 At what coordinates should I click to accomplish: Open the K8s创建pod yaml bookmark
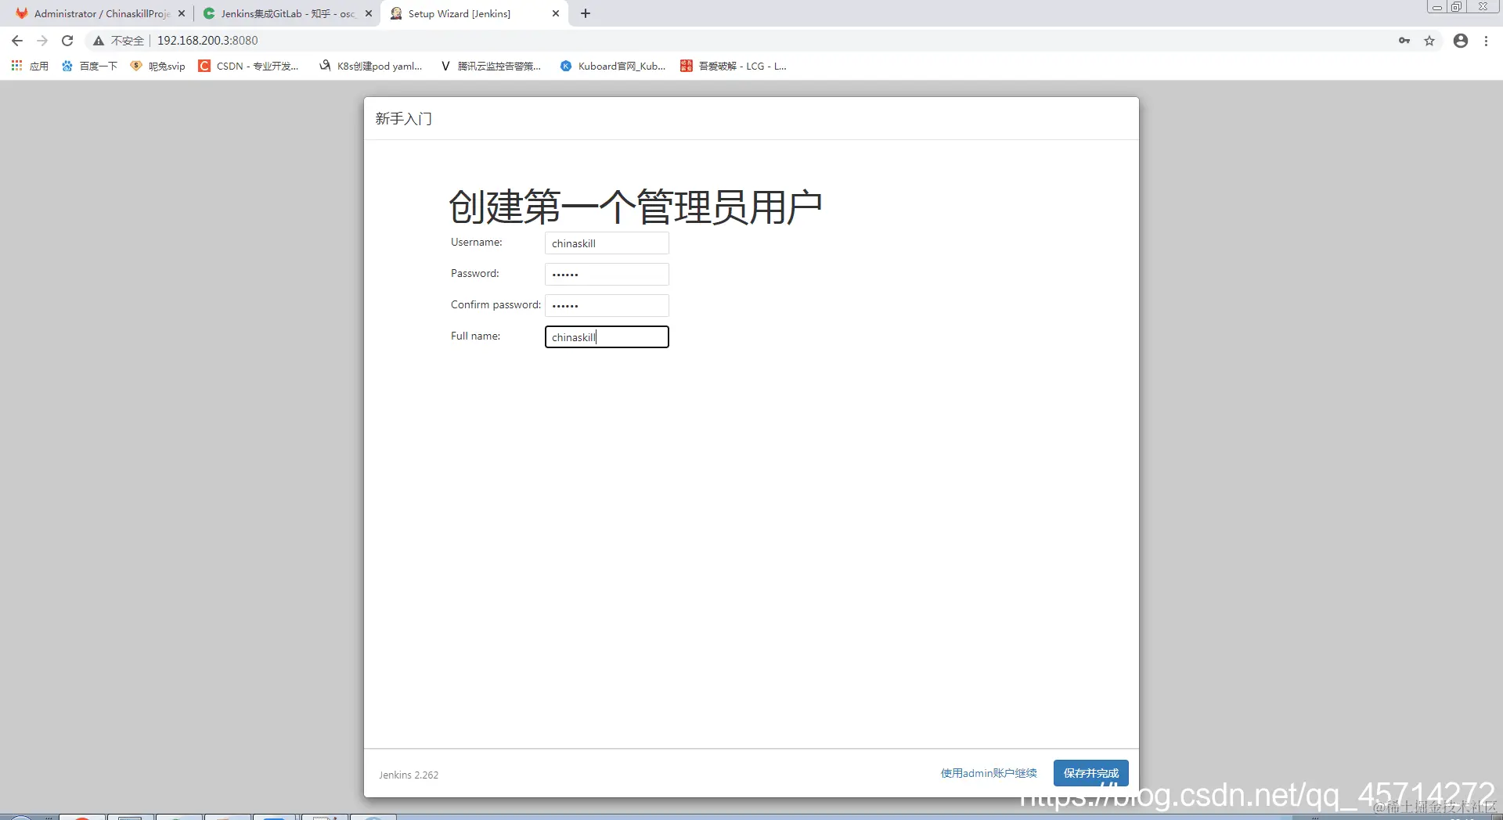369,66
